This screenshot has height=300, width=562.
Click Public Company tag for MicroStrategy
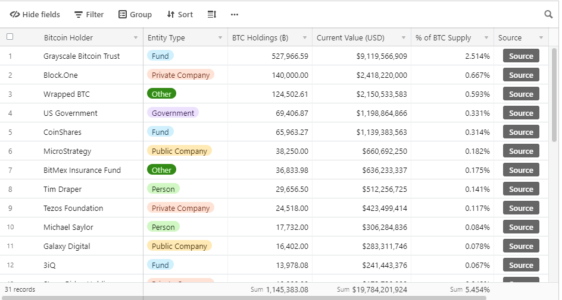pos(180,151)
